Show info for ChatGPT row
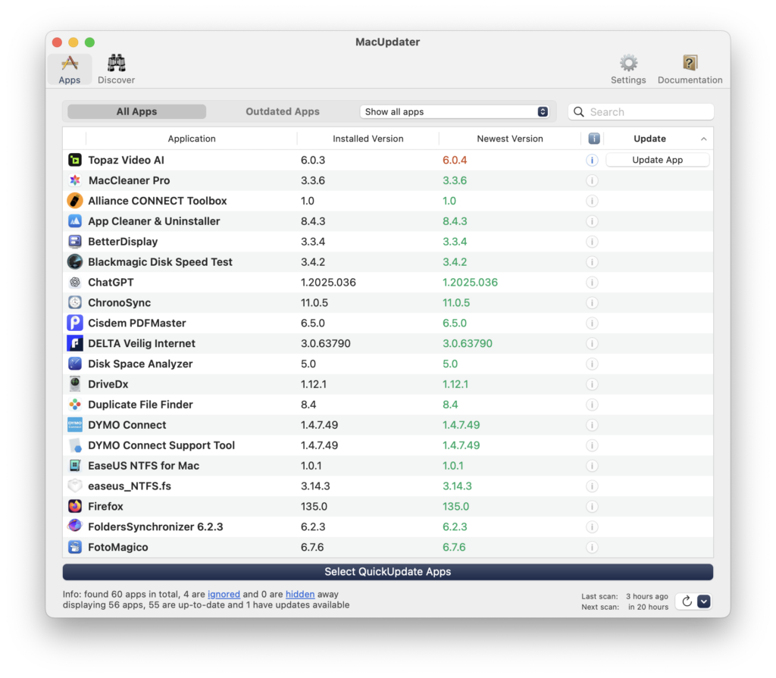Viewport: 776px width, 678px height. (x=592, y=282)
